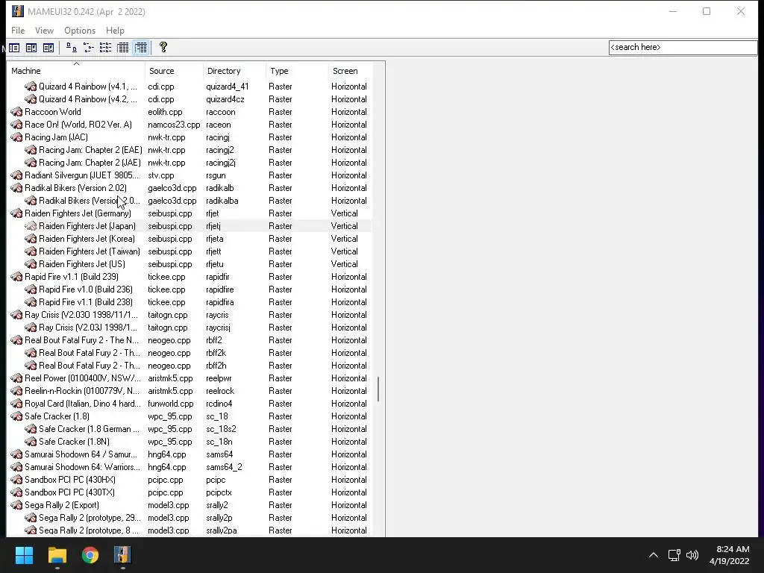The image size is (764, 573).
Task: Click the game list vertical scrollbar thumb
Action: coord(378,389)
